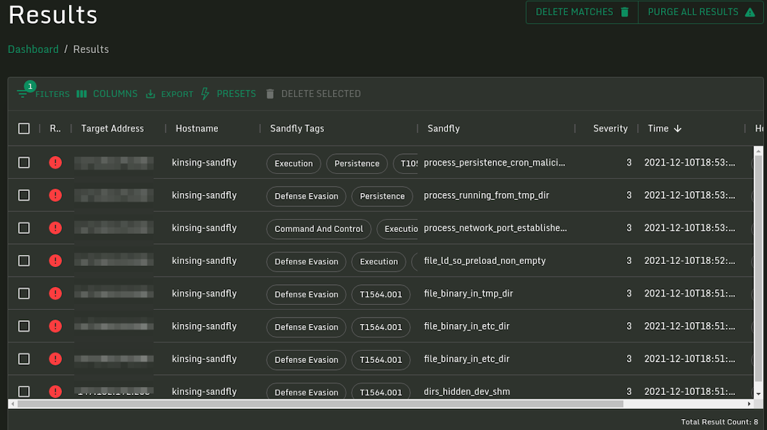This screenshot has width=767, height=430.
Task: Check the checkbox for the first result row
Action: coord(24,162)
